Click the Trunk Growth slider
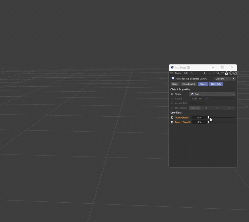This screenshot has height=222, width=249. (x=222, y=117)
